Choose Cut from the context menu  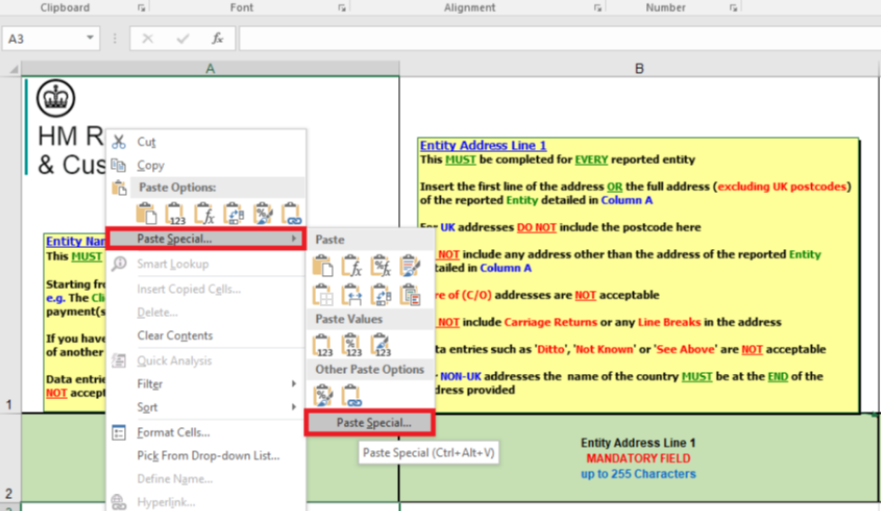point(206,143)
